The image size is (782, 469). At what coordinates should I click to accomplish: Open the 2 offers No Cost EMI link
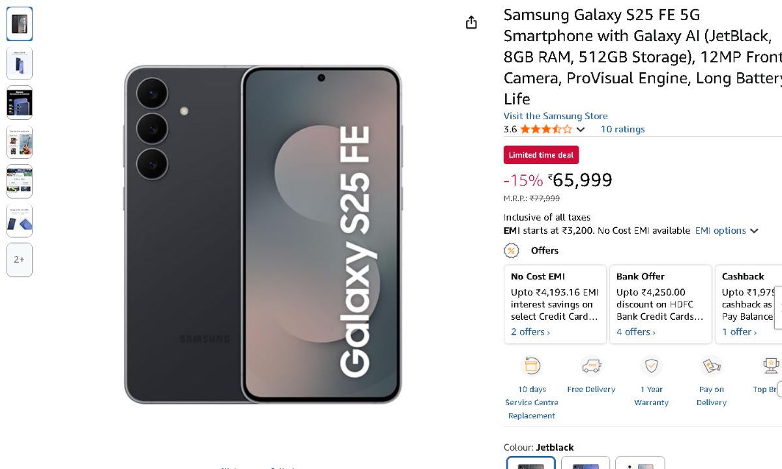click(x=530, y=332)
